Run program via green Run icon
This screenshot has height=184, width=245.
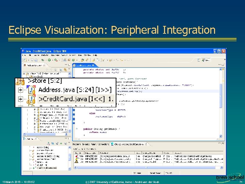(49, 60)
